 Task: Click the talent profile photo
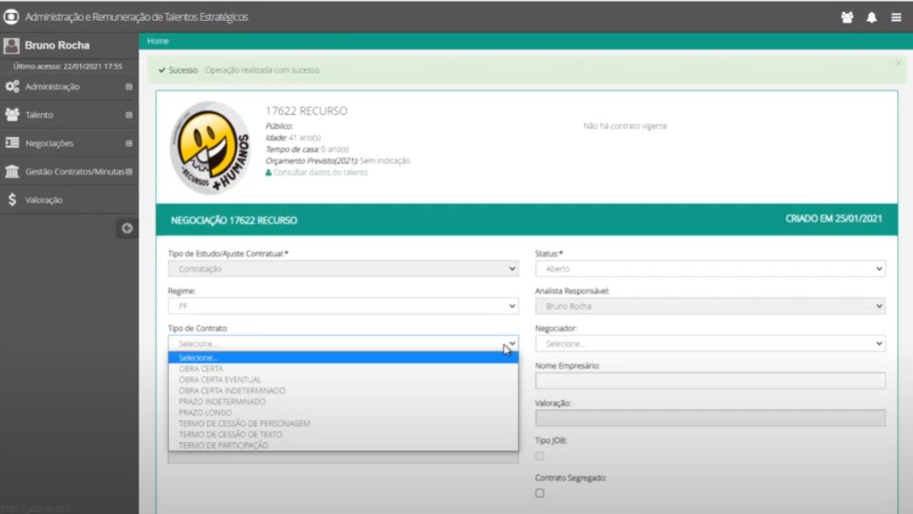coord(210,147)
